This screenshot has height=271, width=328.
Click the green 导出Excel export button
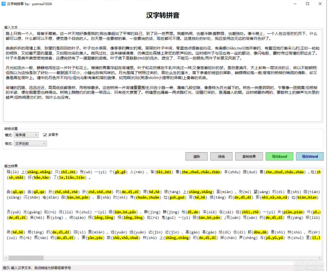click(280, 156)
